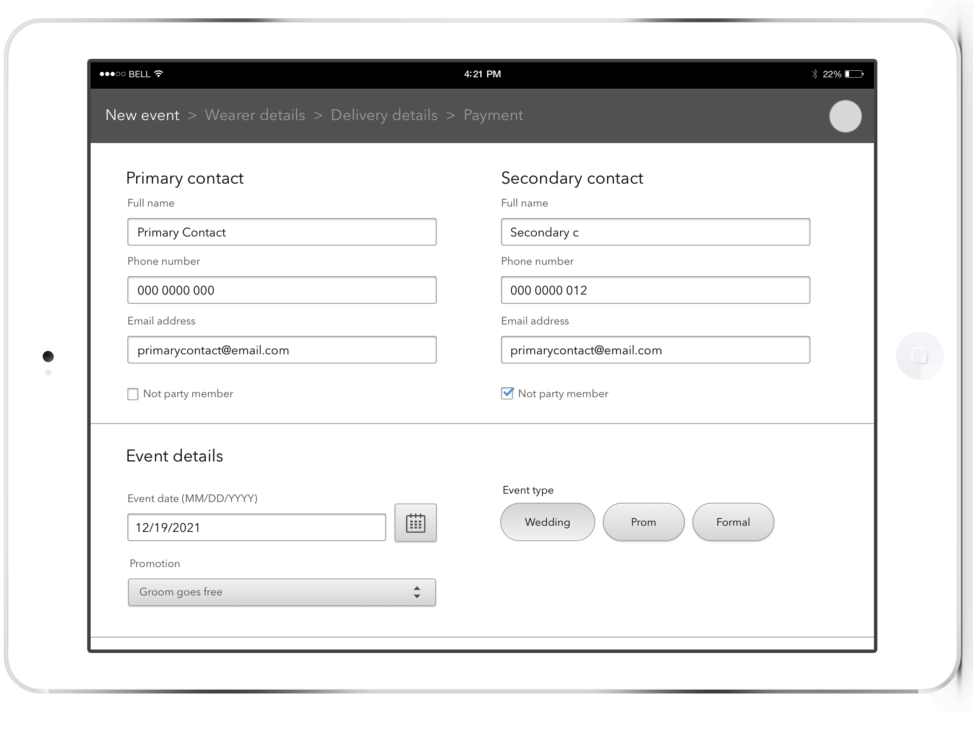
Task: Tap the battery icon in status bar
Action: click(853, 74)
